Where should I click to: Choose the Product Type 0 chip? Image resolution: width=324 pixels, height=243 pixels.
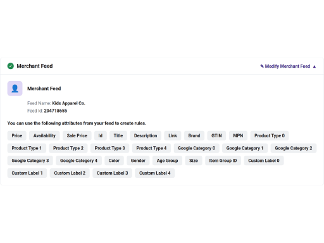(x=270, y=135)
